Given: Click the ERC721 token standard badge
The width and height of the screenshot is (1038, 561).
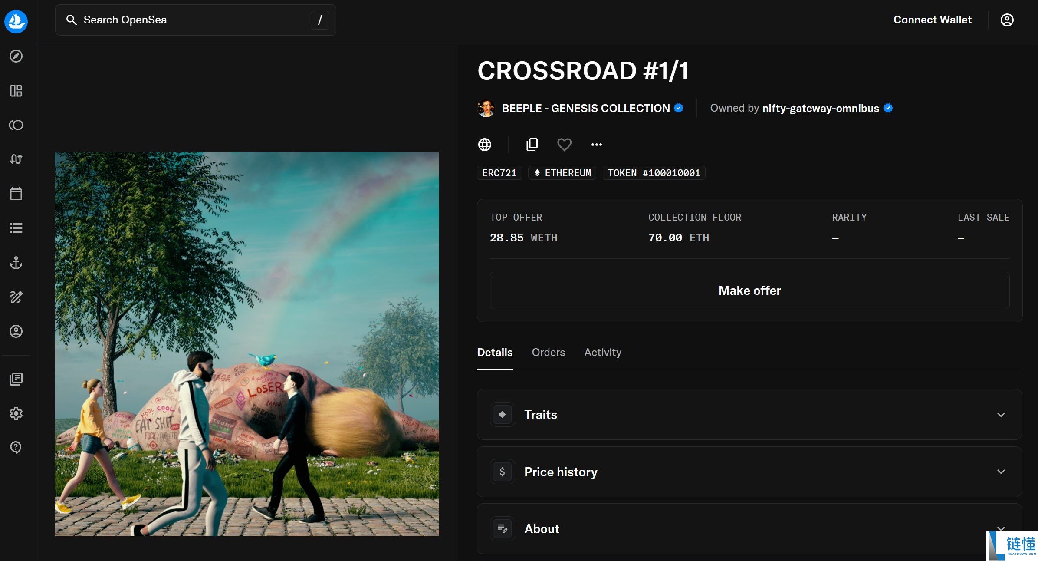Looking at the screenshot, I should (499, 173).
